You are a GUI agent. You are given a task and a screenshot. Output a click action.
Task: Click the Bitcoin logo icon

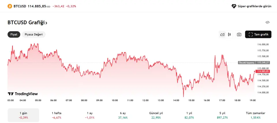click(x=10, y=6)
